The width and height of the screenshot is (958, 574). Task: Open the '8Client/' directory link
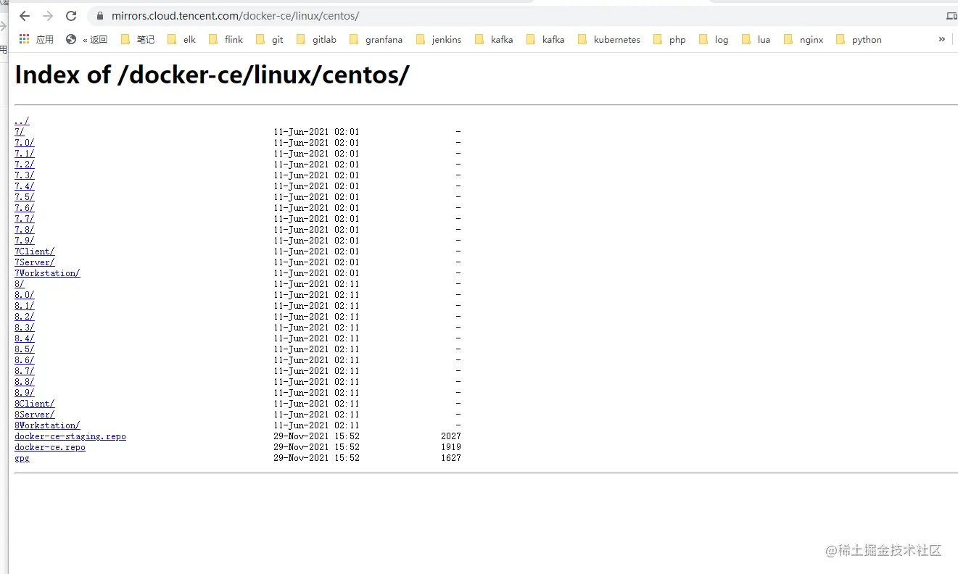[34, 404]
